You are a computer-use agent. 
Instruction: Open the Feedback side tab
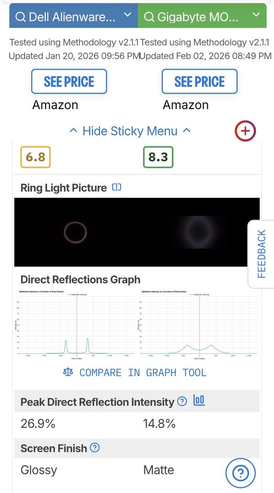coord(261,254)
